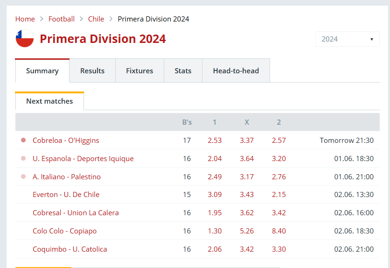
Task: Click draw odds 3.37 for Cobreloa - O'Higgins
Action: tap(247, 141)
